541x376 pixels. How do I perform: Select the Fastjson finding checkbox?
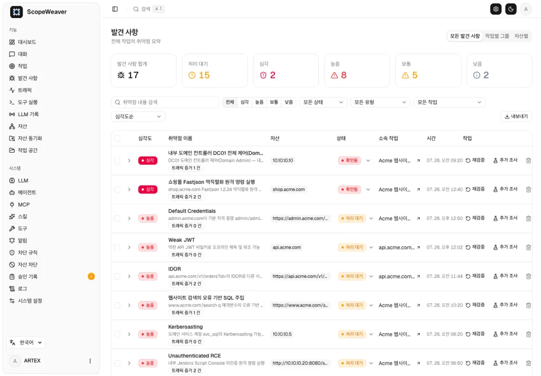click(117, 189)
